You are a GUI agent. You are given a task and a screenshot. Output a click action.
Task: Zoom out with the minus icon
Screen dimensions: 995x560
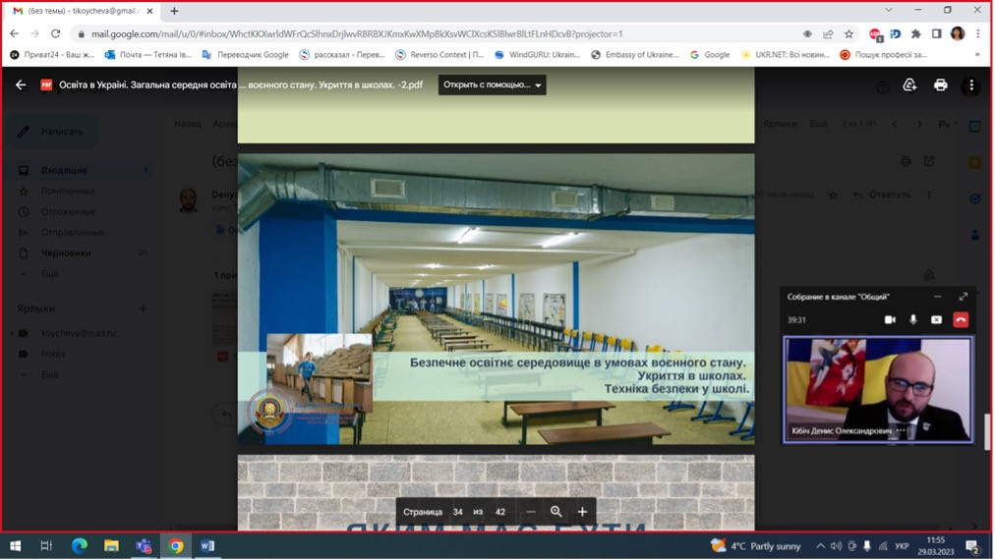[531, 512]
